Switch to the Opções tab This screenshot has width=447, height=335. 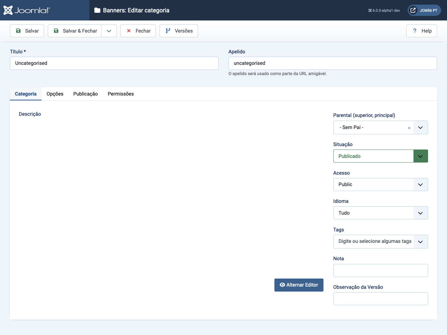tap(55, 94)
